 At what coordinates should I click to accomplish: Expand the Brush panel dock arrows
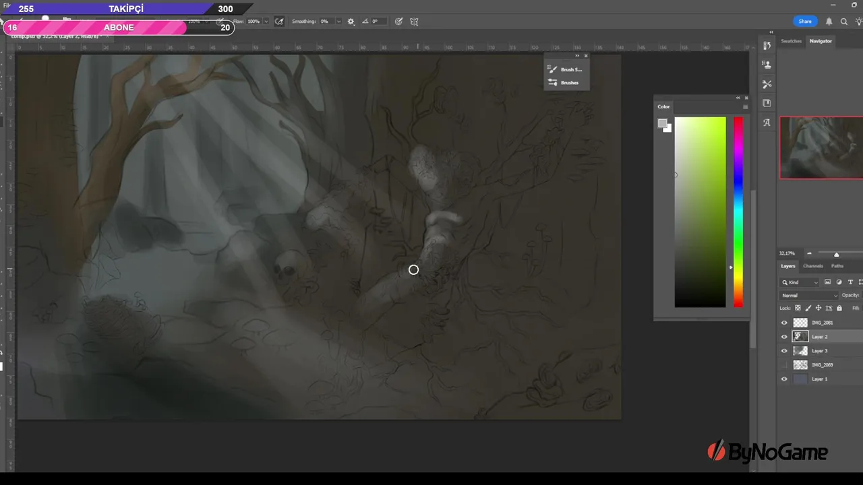[x=577, y=55]
